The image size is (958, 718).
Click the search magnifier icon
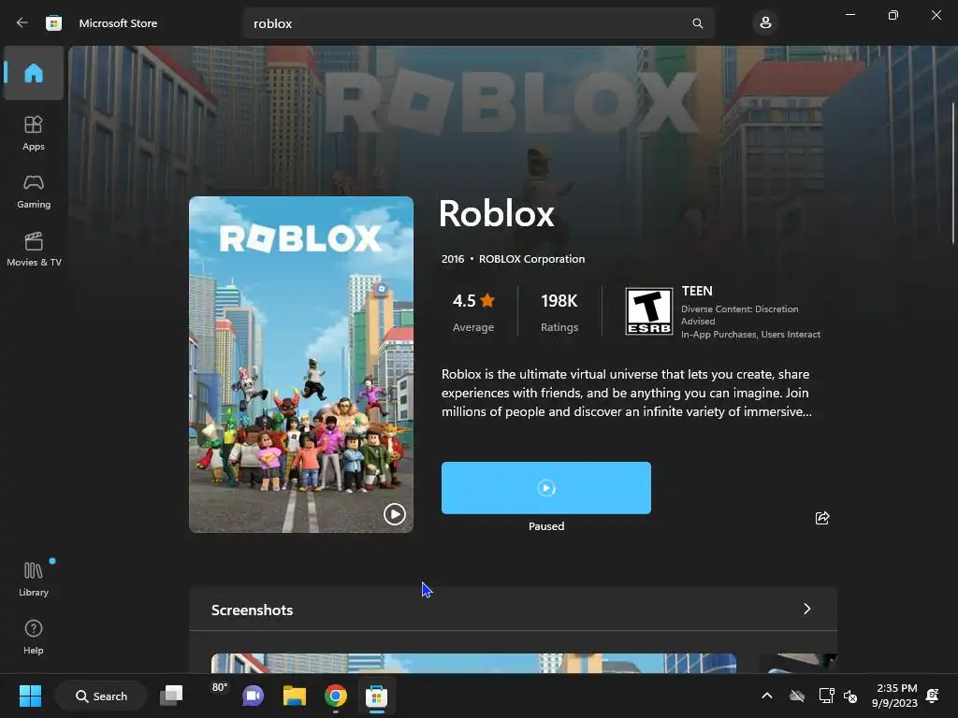(697, 23)
